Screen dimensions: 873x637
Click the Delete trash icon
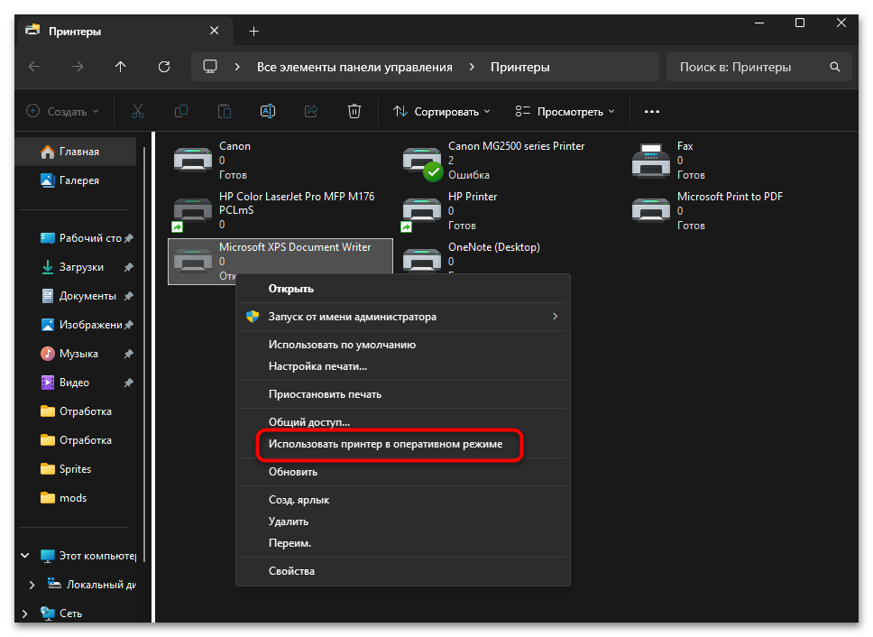click(354, 111)
